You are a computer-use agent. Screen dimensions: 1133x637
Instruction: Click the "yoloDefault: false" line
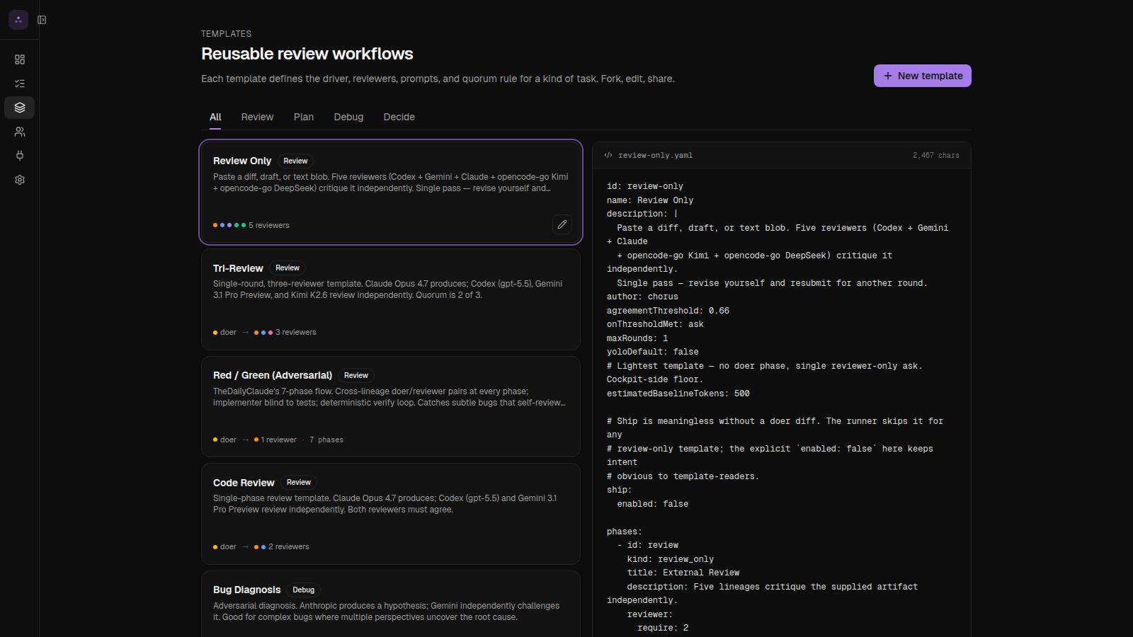pyautogui.click(x=653, y=352)
